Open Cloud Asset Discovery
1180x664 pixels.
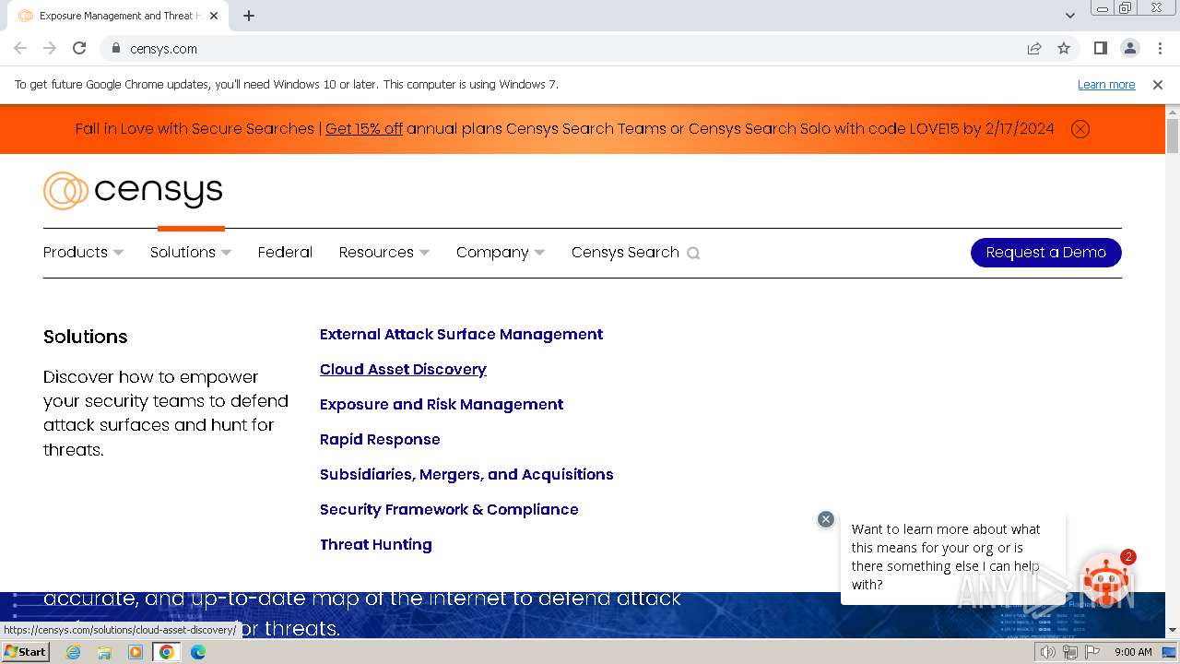point(403,369)
